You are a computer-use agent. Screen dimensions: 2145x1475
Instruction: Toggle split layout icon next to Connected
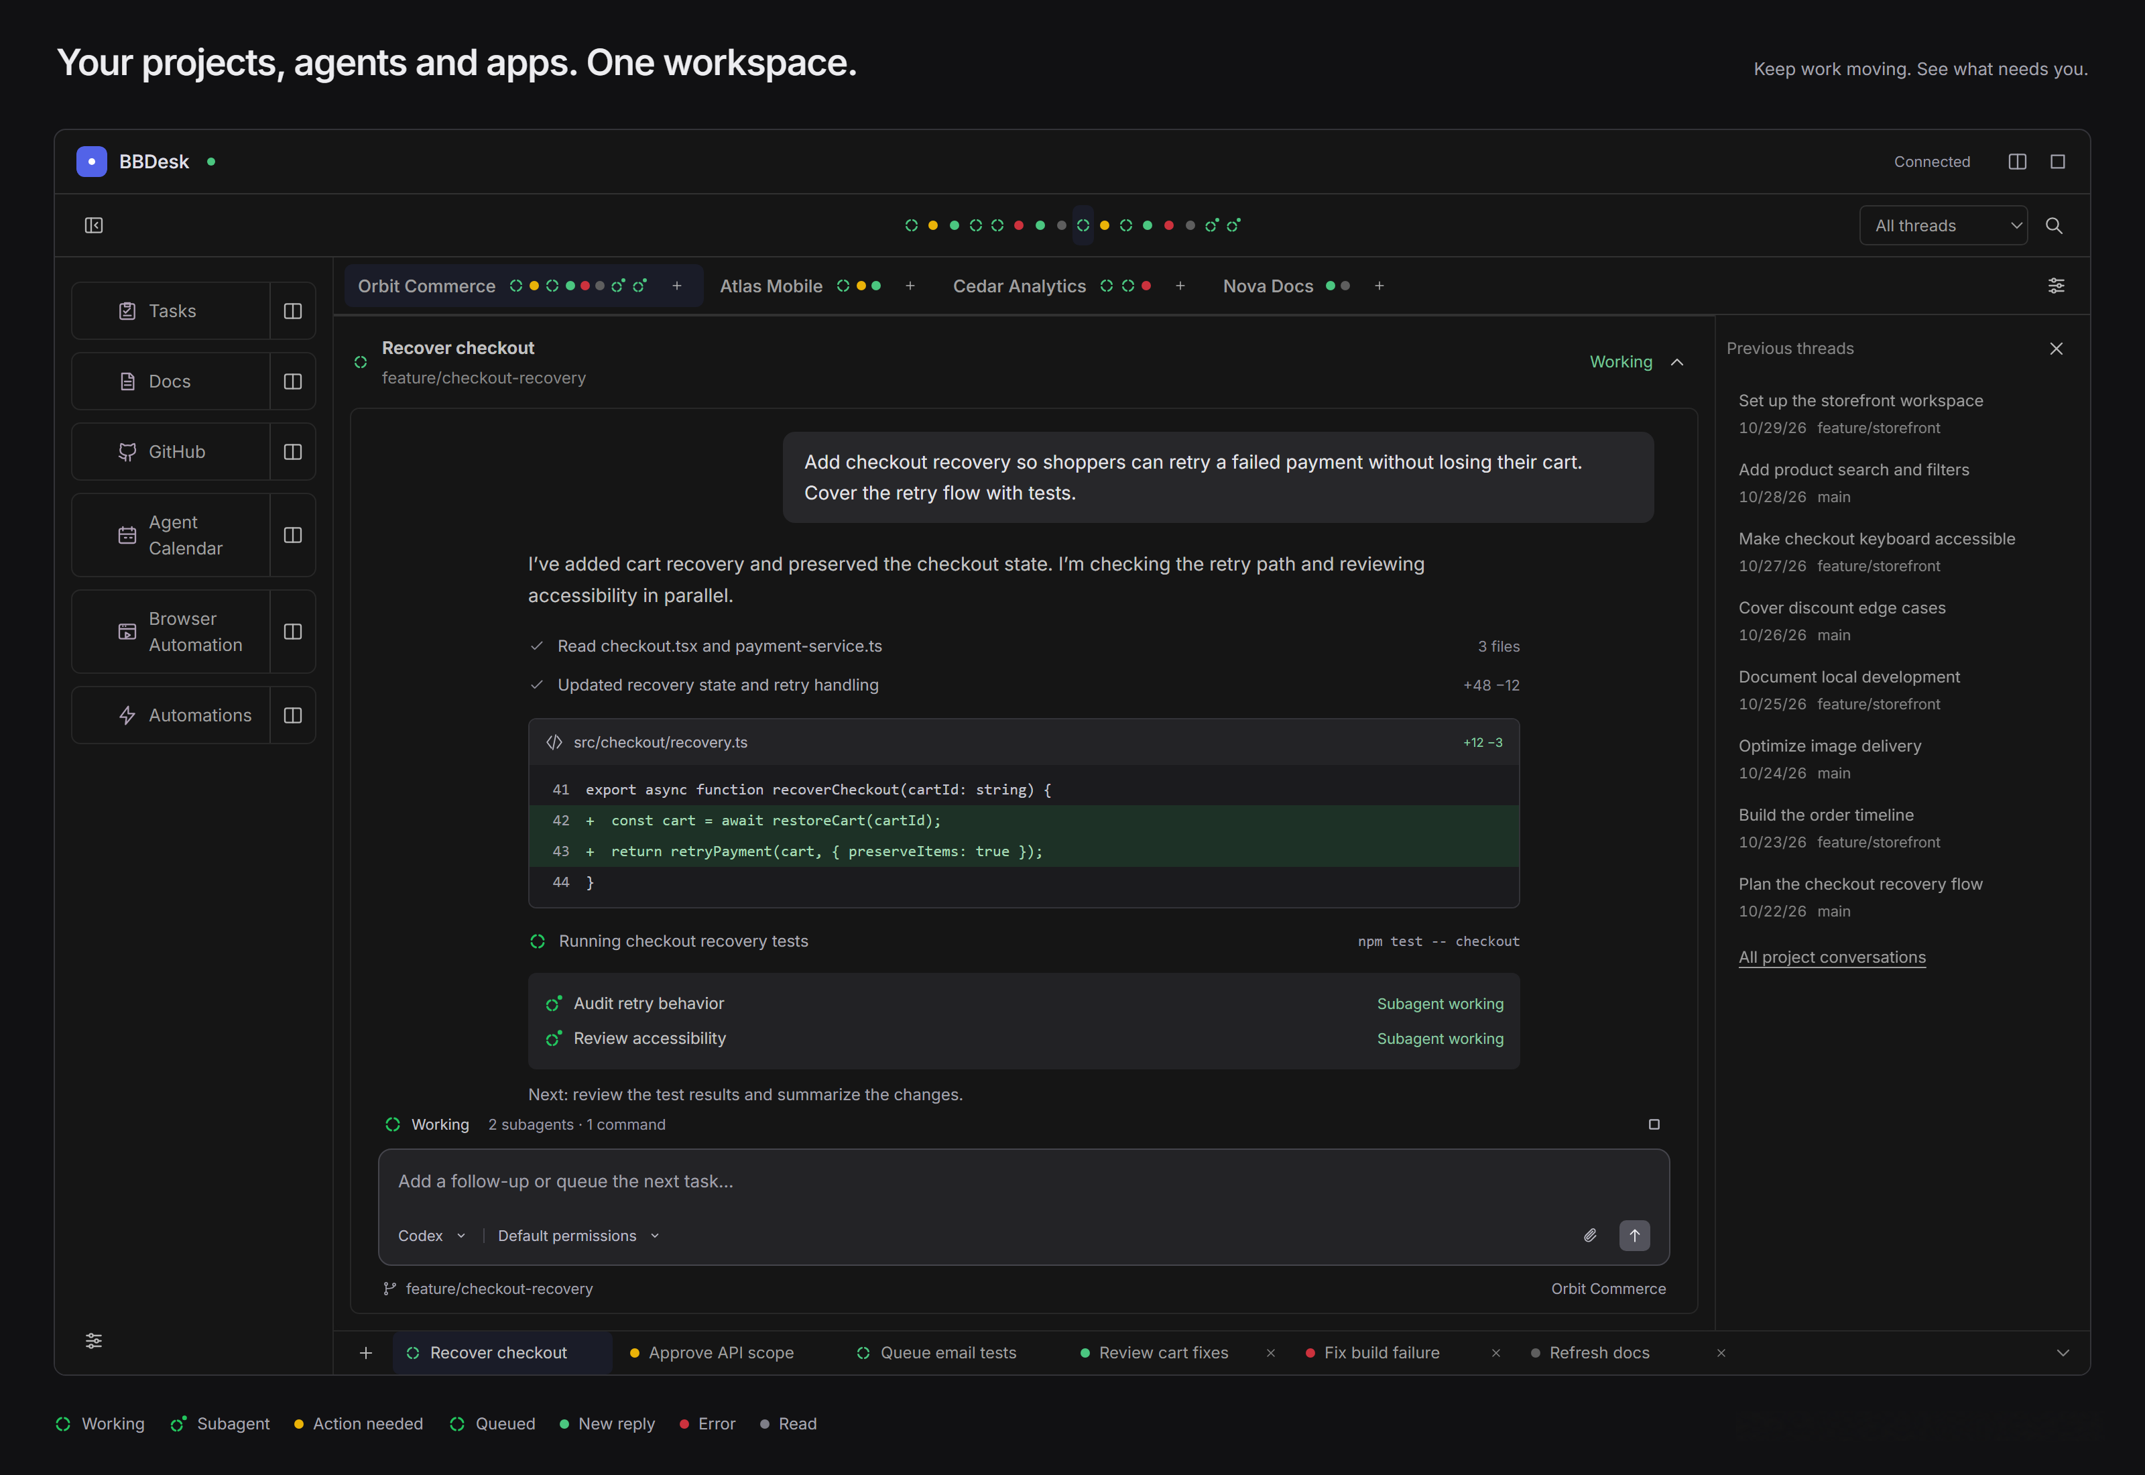(2018, 162)
